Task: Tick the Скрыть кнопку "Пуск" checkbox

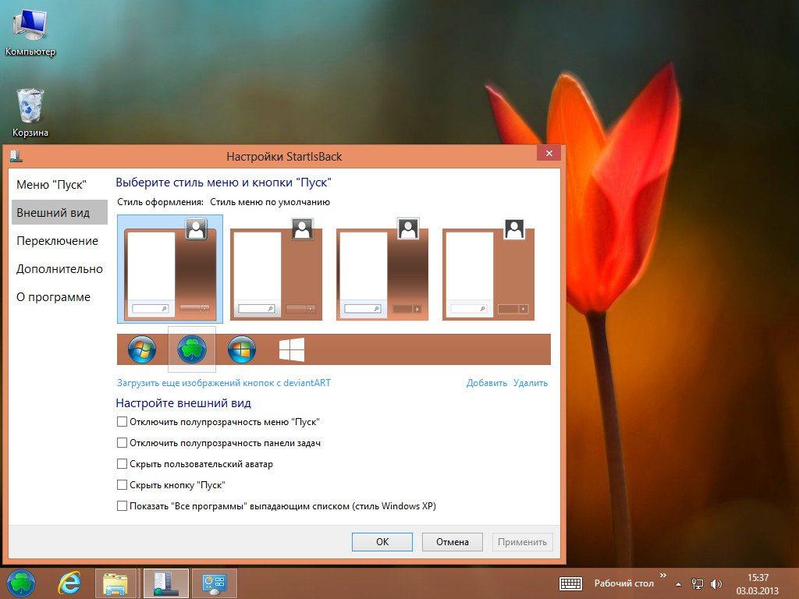Action: point(122,484)
